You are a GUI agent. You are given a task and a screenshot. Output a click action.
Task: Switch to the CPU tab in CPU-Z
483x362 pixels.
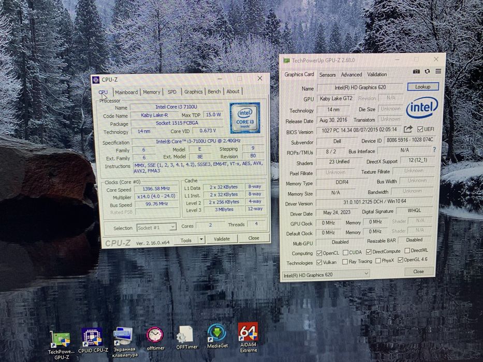coord(103,92)
